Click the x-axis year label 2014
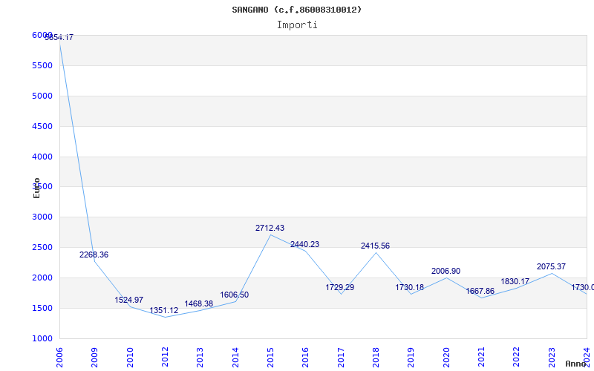The image size is (594, 371). tap(235, 358)
